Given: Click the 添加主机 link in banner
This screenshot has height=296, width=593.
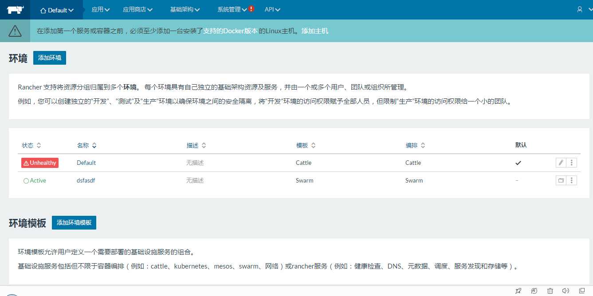Looking at the screenshot, I should [315, 31].
